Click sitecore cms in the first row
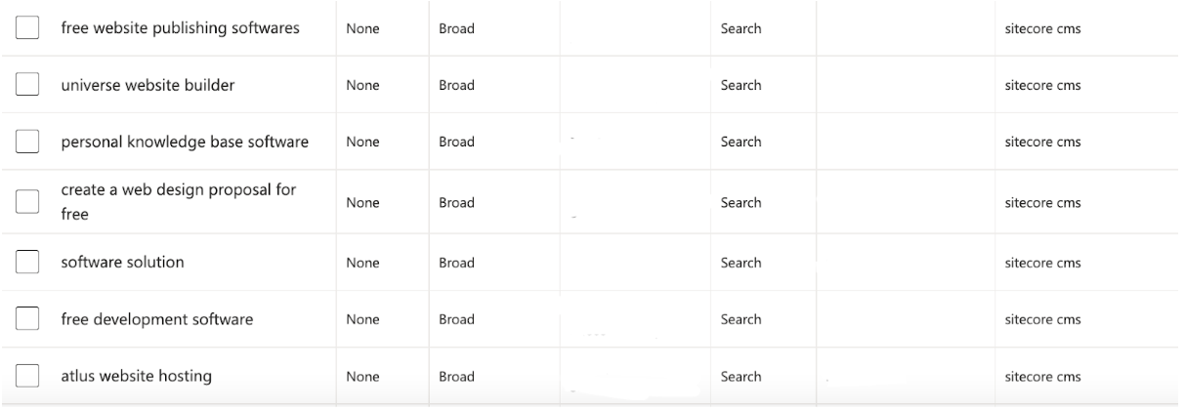Viewport: 1186px width, 410px height. (1042, 28)
